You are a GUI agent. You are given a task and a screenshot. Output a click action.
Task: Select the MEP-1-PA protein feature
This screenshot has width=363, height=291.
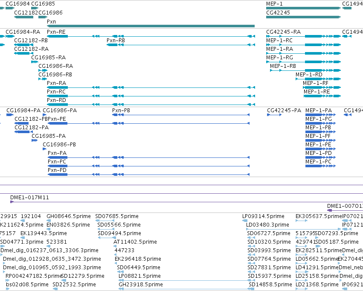pos(321,115)
